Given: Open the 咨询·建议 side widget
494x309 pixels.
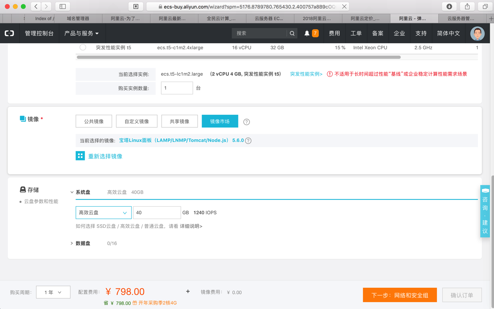Looking at the screenshot, I should coord(485,211).
